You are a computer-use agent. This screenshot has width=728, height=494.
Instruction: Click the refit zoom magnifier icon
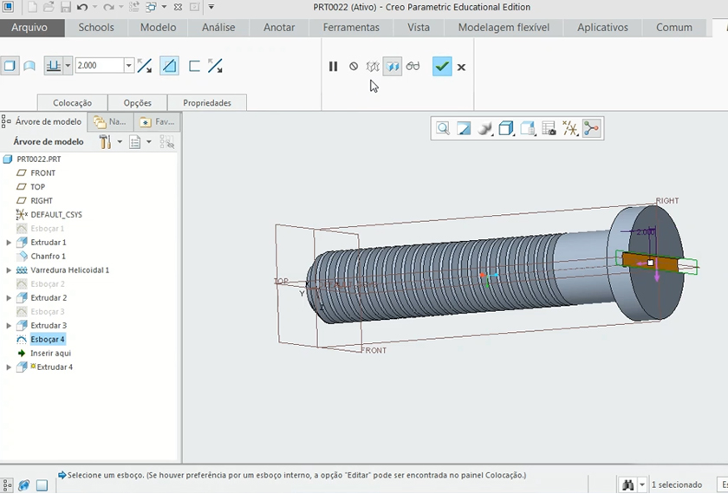[443, 129]
